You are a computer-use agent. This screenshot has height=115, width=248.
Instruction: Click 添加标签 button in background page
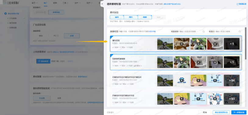point(43,61)
